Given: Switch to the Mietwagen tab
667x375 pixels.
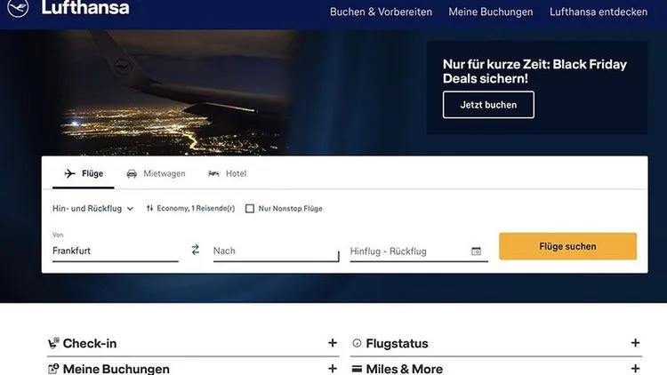Looking at the screenshot, I should [x=156, y=173].
